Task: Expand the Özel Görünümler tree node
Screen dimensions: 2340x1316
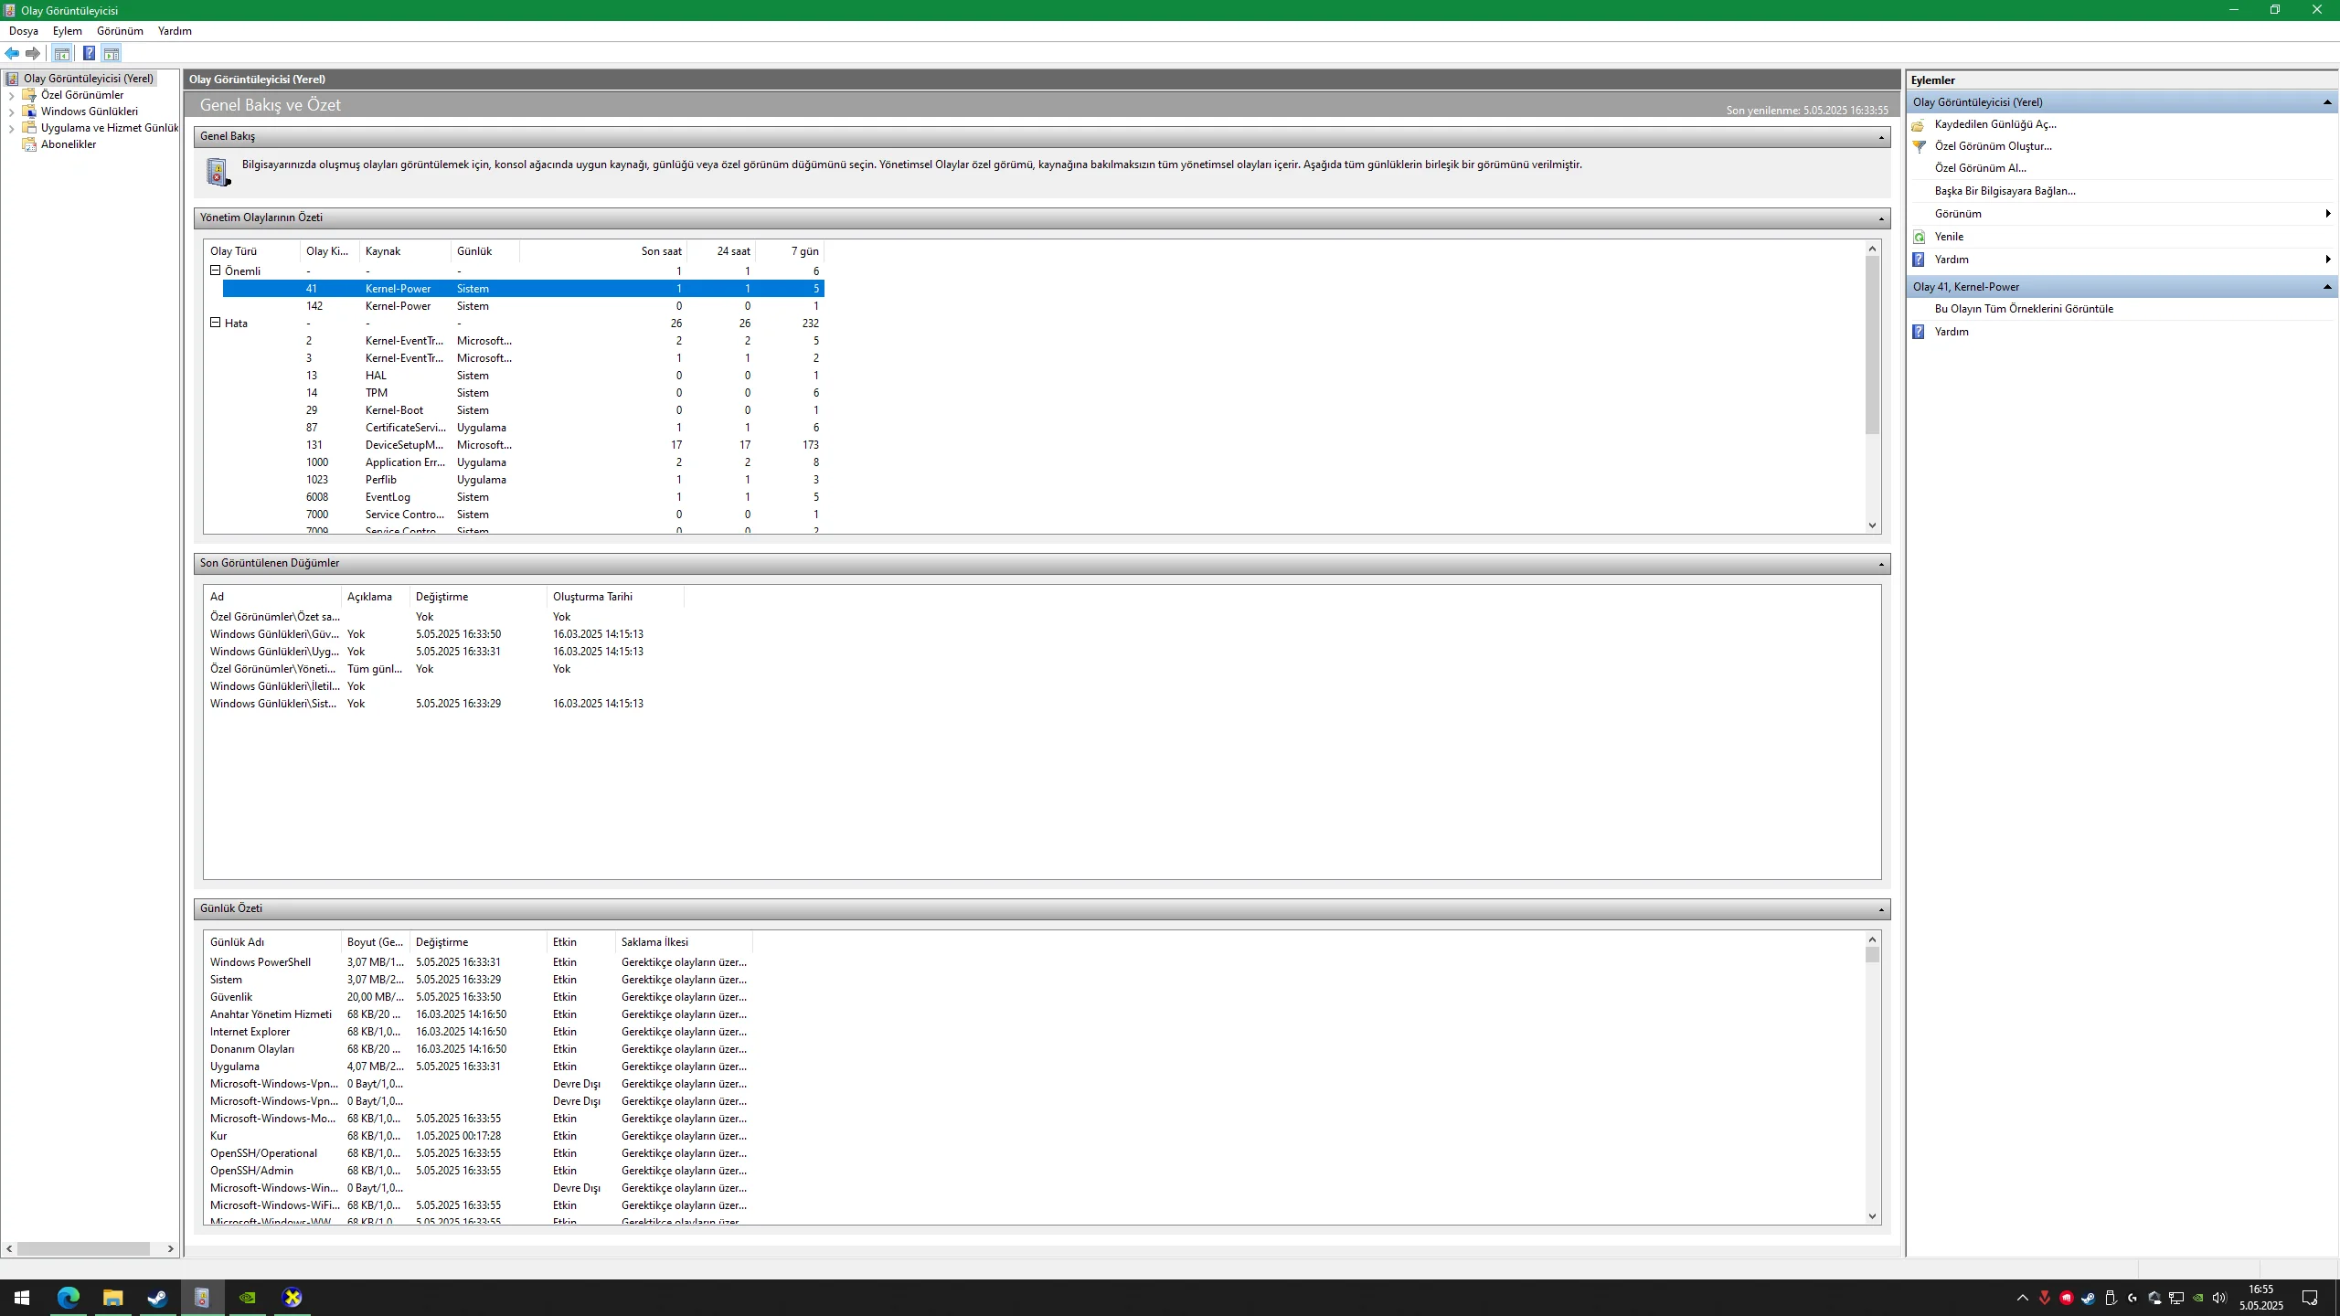Action: point(11,95)
